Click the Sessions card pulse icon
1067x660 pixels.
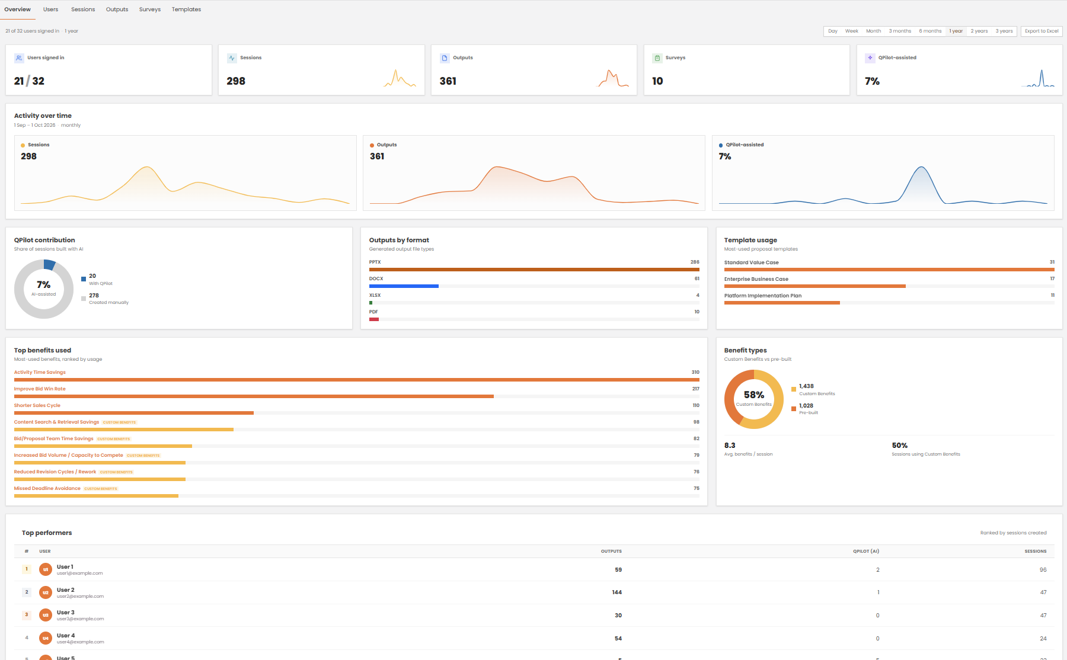232,58
